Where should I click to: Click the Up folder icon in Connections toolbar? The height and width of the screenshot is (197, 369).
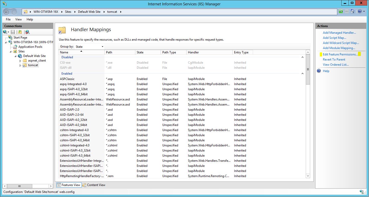tap(20, 32)
